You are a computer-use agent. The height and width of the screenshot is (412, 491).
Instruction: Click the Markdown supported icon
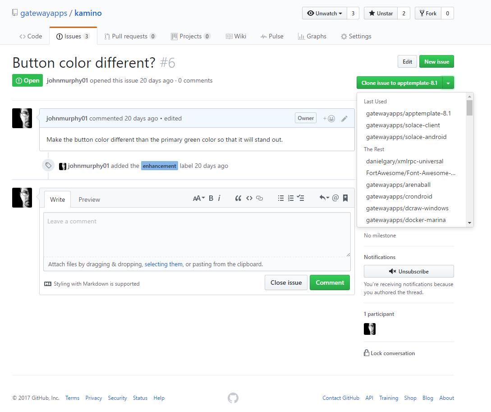point(48,284)
